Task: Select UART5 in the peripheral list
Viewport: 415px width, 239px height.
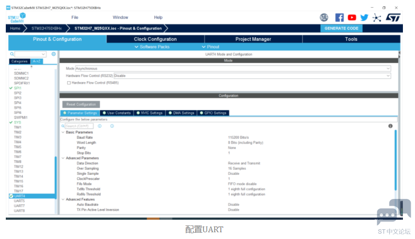Action: (19, 201)
